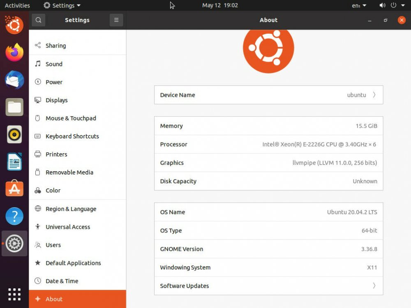
Task: Launch Rhythmbox from the dock
Action: tap(14, 134)
